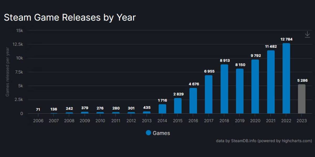Screen dimensions: 315x157
Task: Select the 2021 bar in the chart
Action: pyautogui.click(x=271, y=82)
